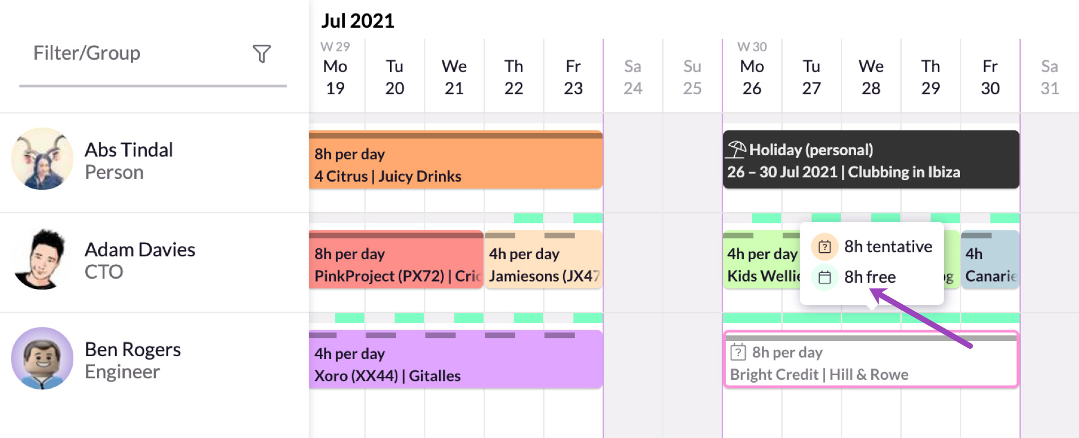Click the holiday umbrella icon
Screen dimensions: 1079x438
pos(736,150)
